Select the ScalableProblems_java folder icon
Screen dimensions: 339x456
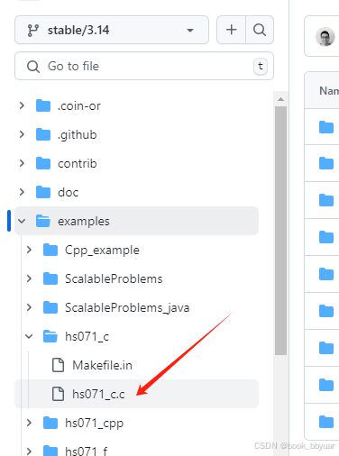(x=50, y=307)
